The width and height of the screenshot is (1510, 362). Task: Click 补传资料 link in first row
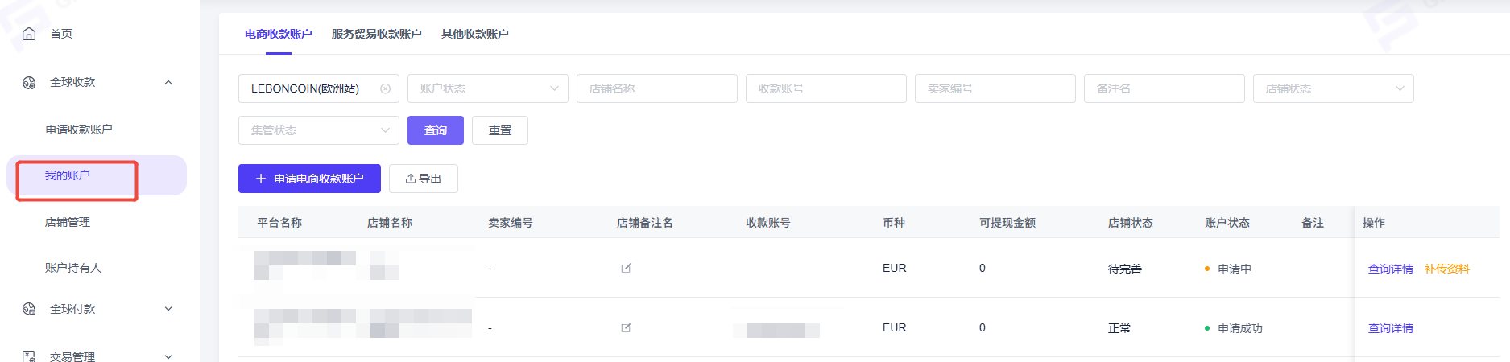[1446, 269]
